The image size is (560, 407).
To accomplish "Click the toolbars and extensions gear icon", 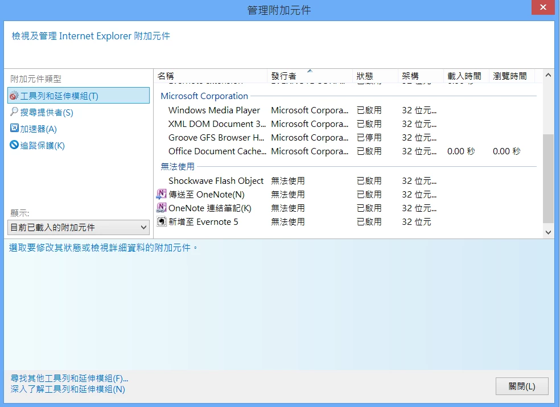I will pos(14,96).
